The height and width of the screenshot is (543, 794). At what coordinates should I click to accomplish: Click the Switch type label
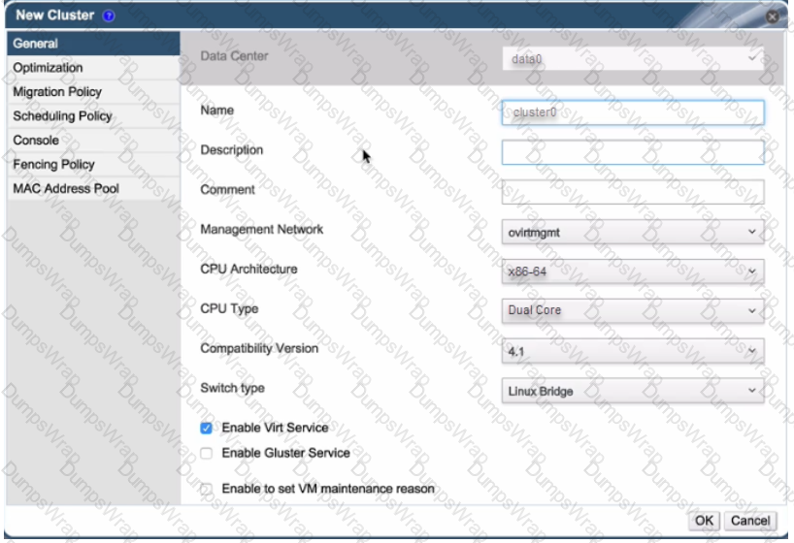232,388
